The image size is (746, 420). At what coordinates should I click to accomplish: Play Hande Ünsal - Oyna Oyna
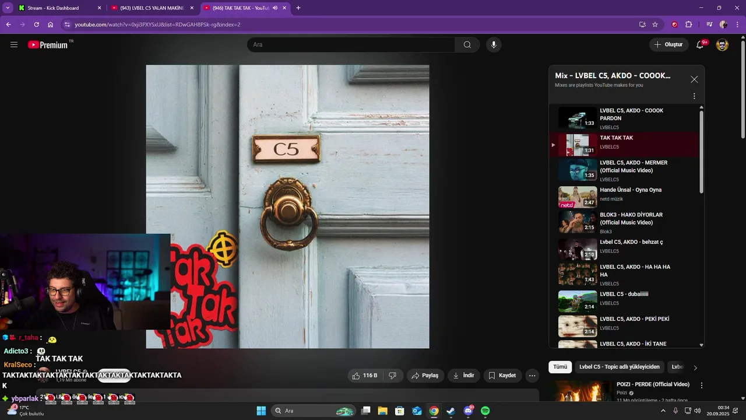click(626, 197)
